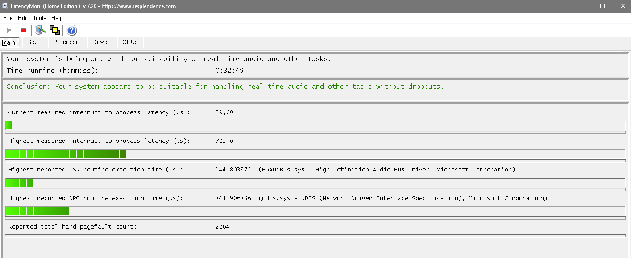
Task: Select the CPUs tab
Action: click(x=130, y=42)
